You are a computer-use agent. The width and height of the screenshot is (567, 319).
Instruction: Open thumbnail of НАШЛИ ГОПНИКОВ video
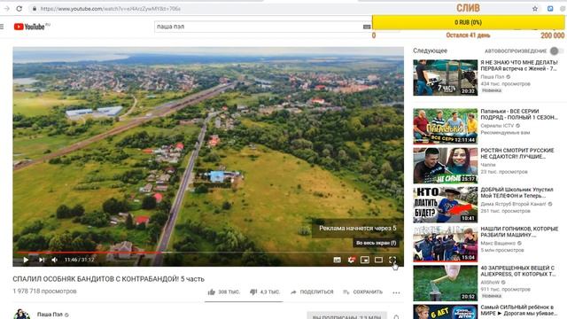tap(445, 244)
